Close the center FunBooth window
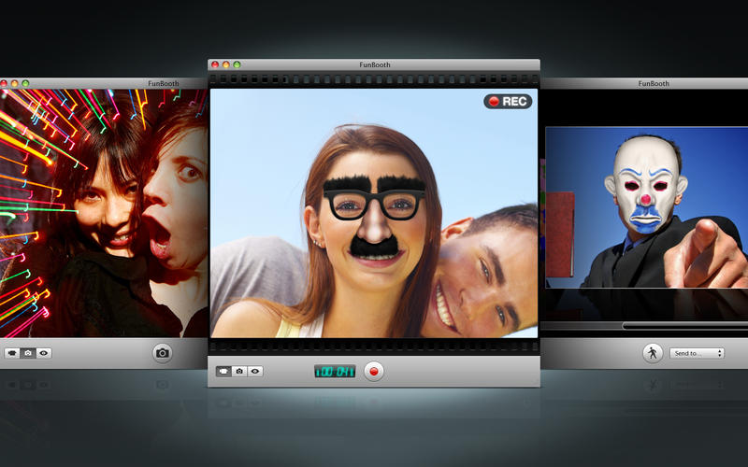This screenshot has height=467, width=748. tap(215, 64)
